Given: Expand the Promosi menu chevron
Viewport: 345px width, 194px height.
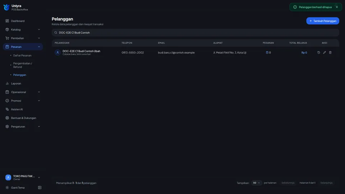Looking at the screenshot, I should pos(39,101).
